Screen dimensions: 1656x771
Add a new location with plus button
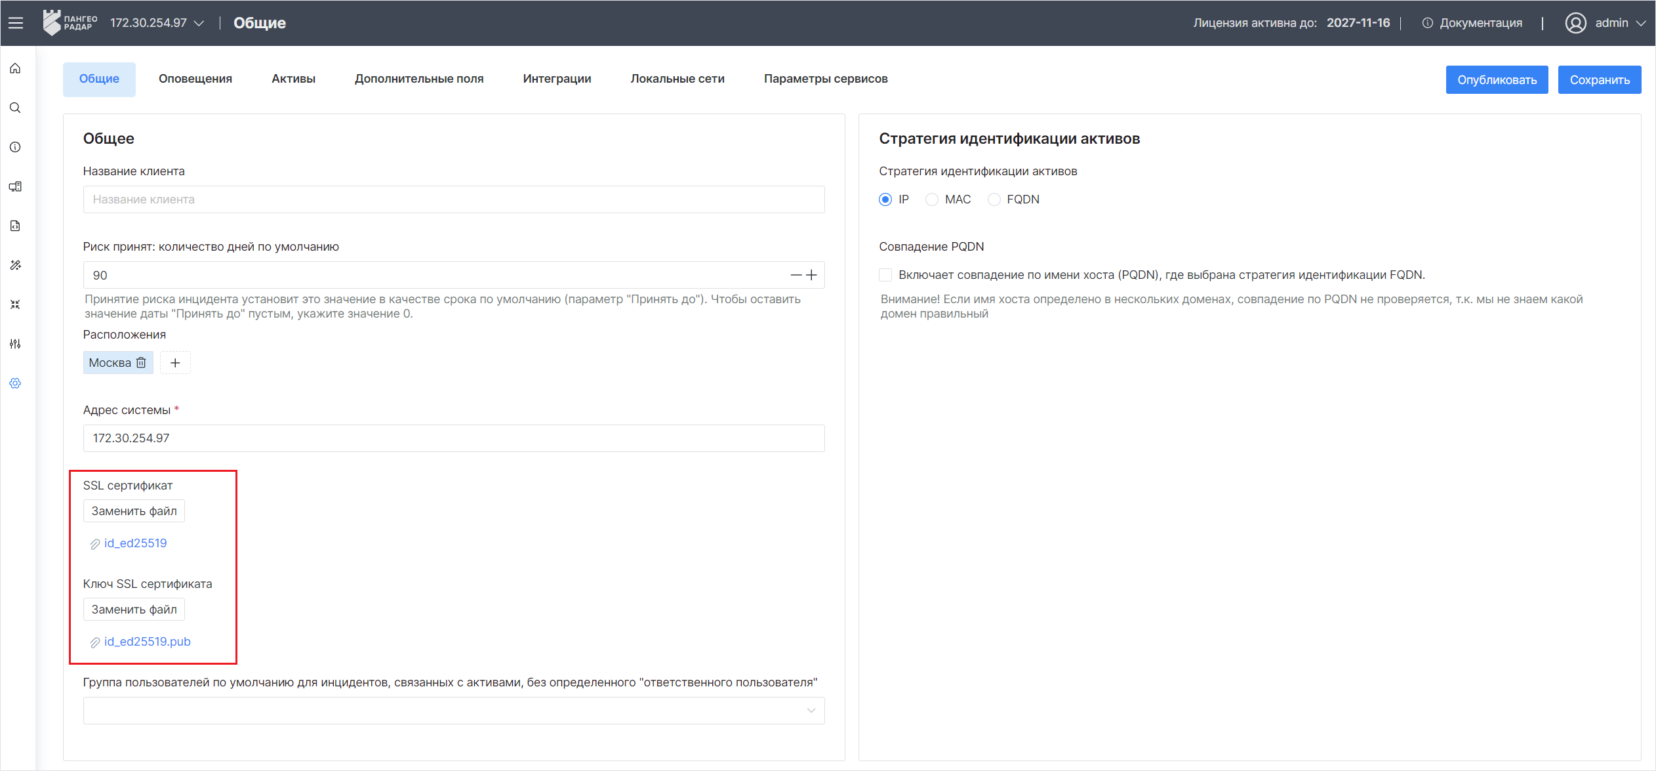point(175,363)
